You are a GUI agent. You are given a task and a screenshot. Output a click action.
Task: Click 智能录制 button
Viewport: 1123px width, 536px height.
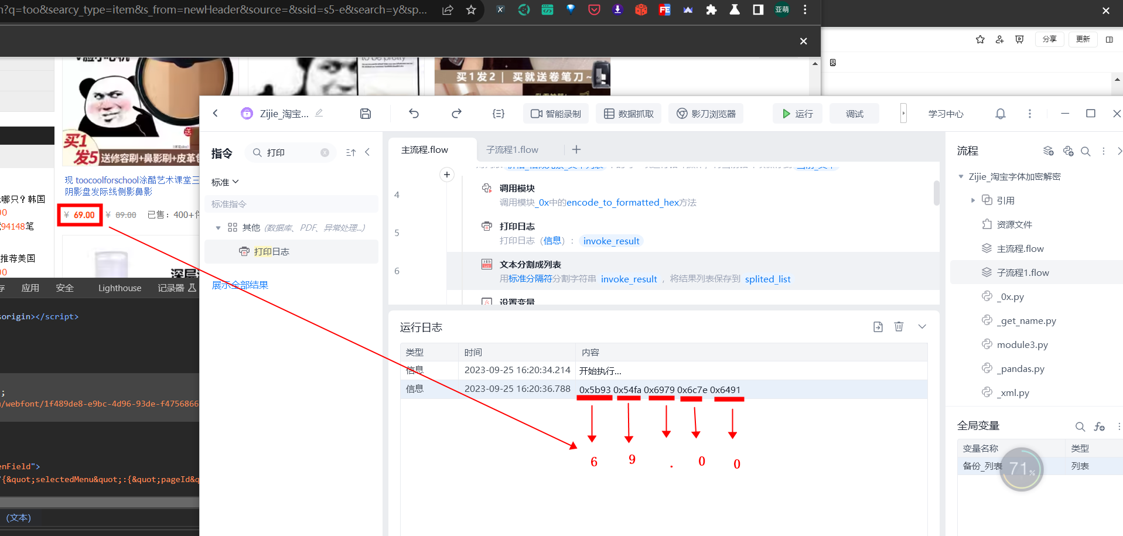click(x=556, y=114)
